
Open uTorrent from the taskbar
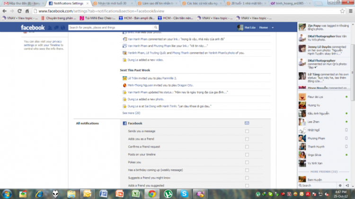point(168,194)
